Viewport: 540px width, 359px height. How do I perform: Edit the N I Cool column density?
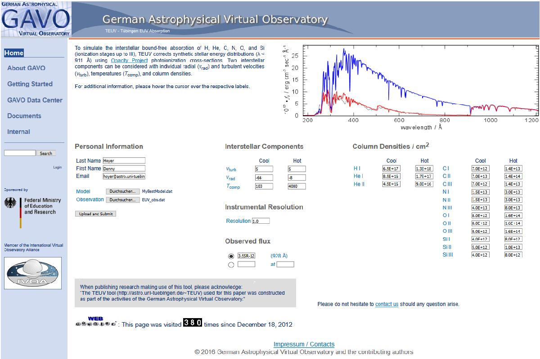[480, 192]
